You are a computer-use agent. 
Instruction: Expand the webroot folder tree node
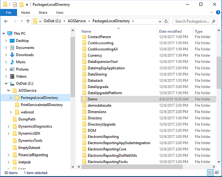tap(11, 112)
